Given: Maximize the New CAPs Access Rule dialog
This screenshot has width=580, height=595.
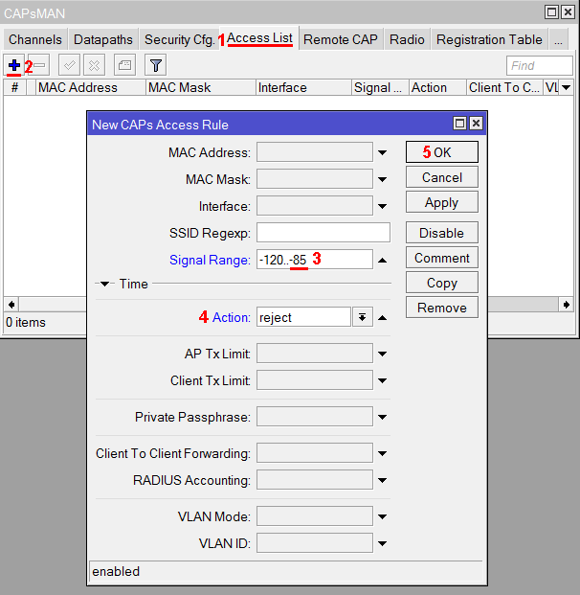Looking at the screenshot, I should [x=459, y=124].
